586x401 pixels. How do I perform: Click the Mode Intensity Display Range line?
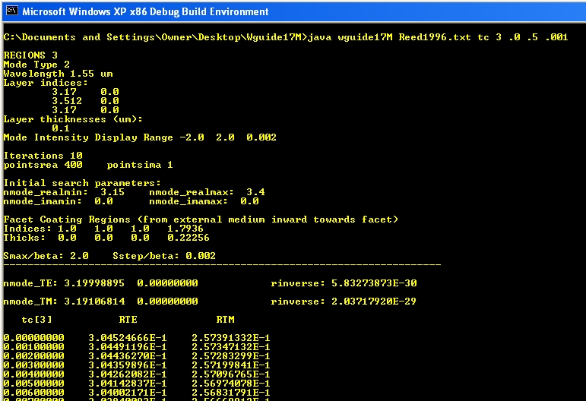[140, 137]
